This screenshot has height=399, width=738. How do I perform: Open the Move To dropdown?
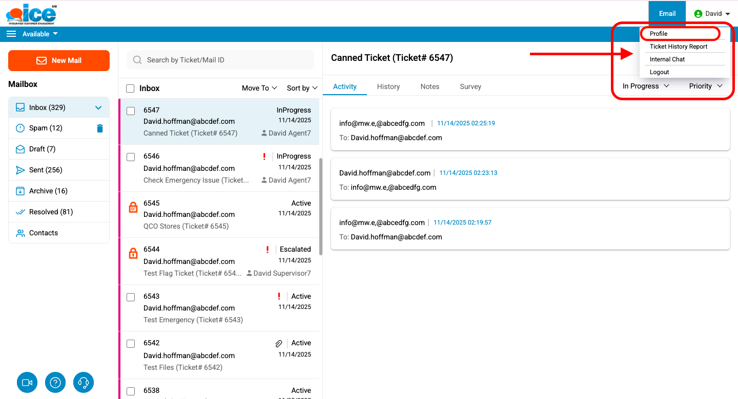[259, 88]
